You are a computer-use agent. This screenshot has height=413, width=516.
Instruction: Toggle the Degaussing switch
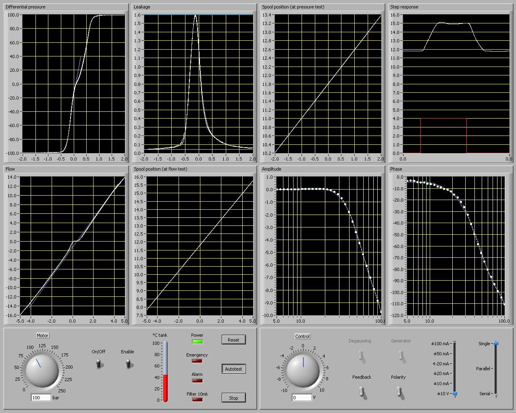point(360,355)
